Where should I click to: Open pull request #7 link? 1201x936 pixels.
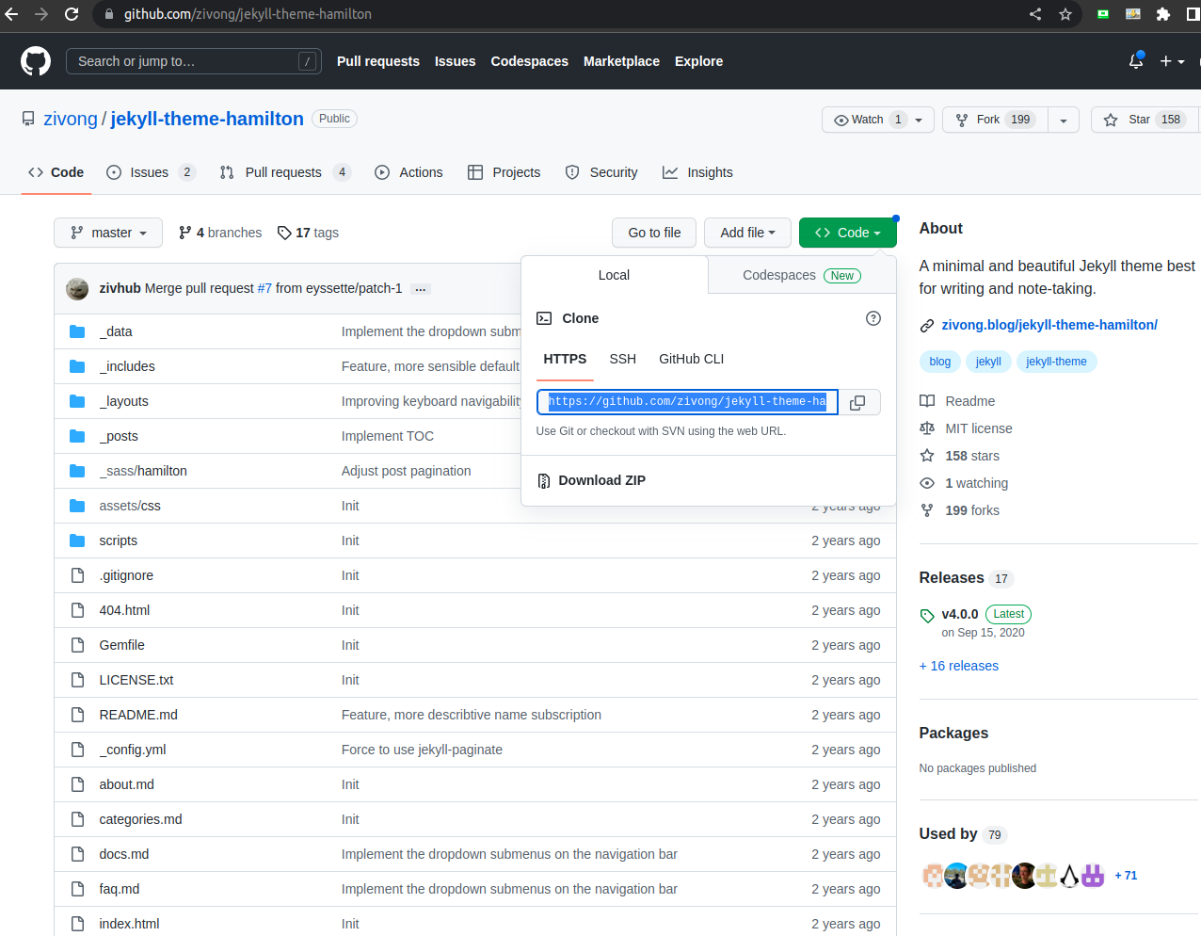click(264, 288)
